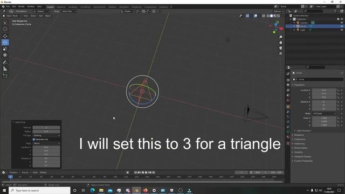
Task: Open Firefox from the Windows taskbar
Action: click(145, 190)
